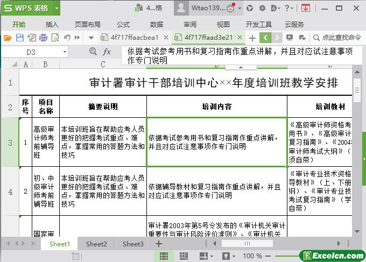Collapse the formula bar with the up arrow
Image resolution: width=366 pixels, height=262 pixels.
click(x=241, y=67)
